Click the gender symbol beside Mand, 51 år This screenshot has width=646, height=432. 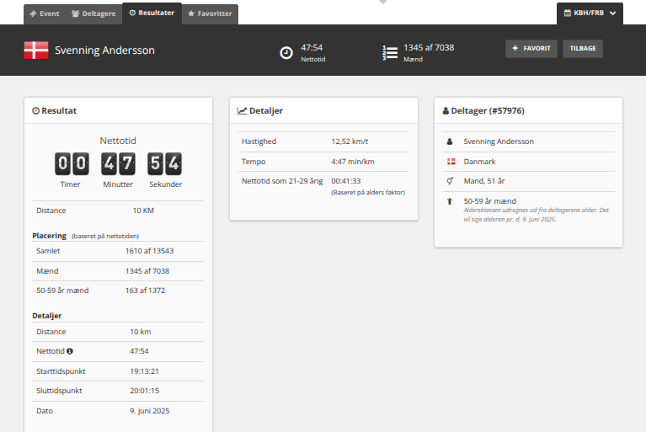point(450,181)
